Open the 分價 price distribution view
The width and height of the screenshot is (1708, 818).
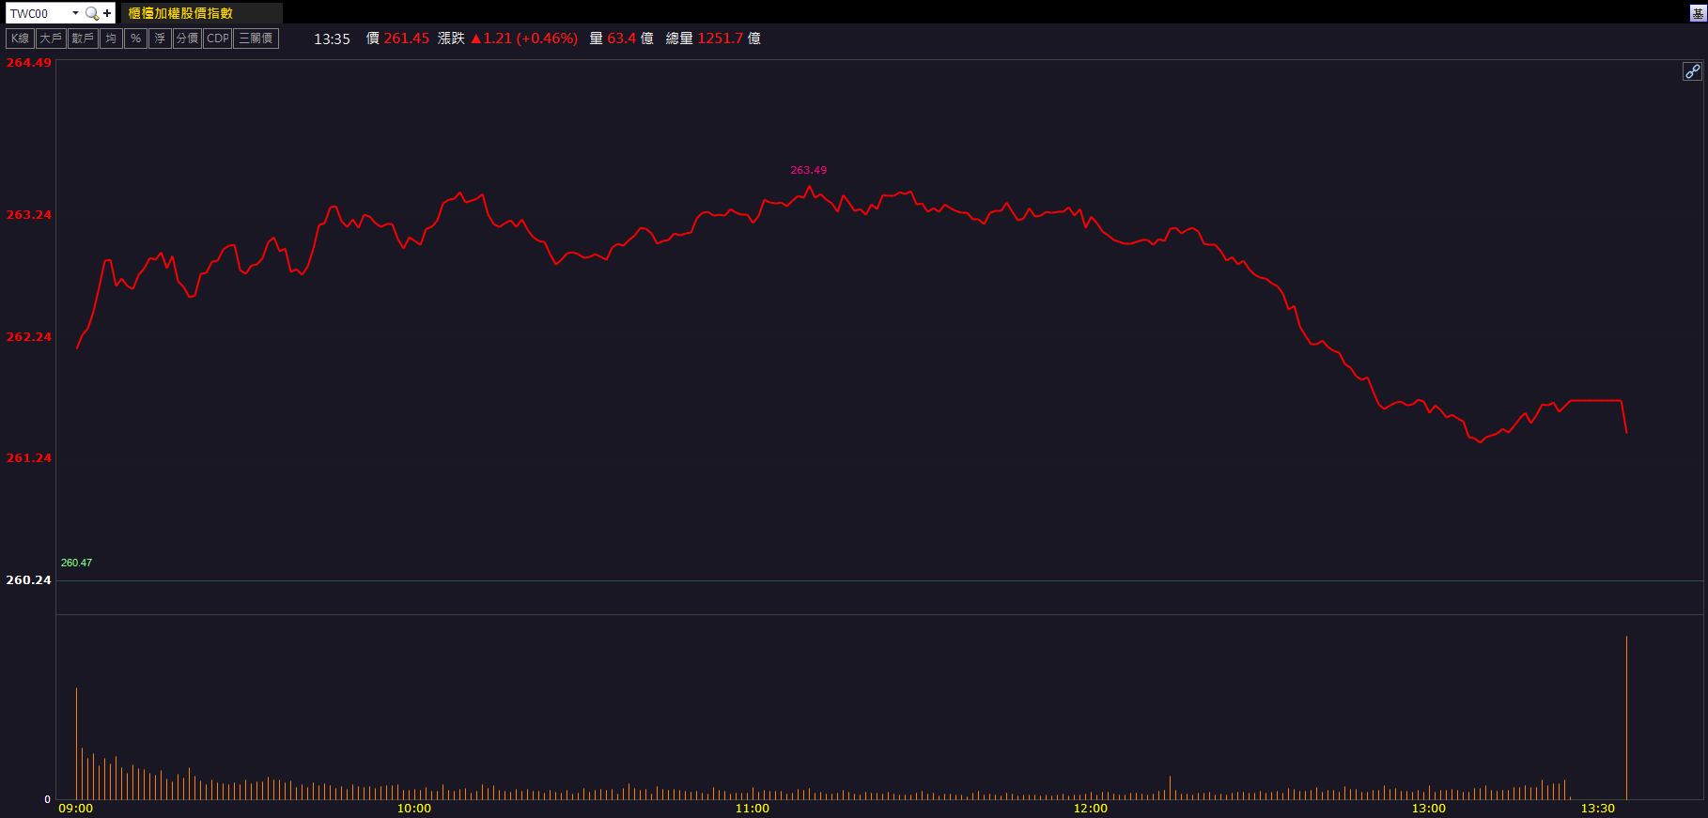pos(187,39)
